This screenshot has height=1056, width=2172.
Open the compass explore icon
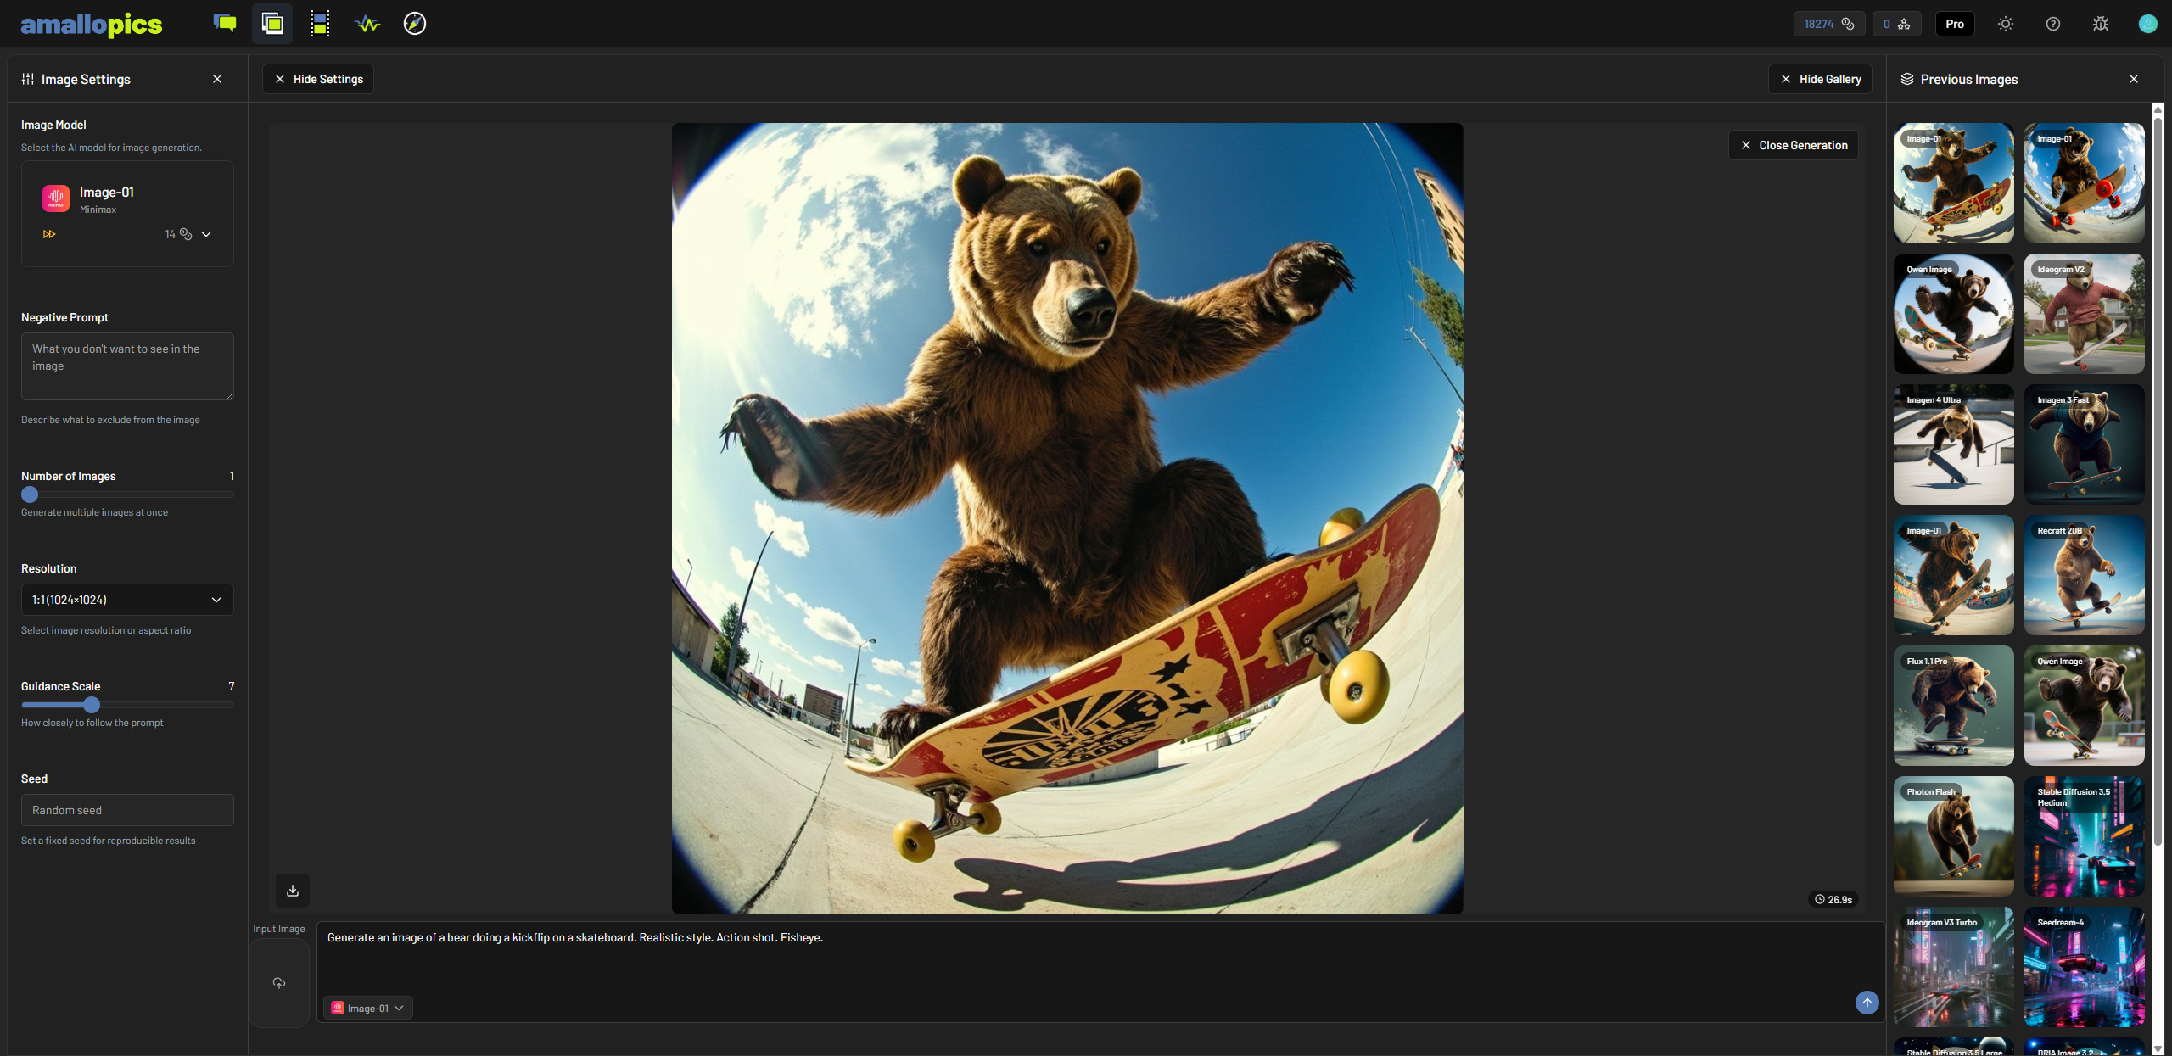click(x=415, y=23)
